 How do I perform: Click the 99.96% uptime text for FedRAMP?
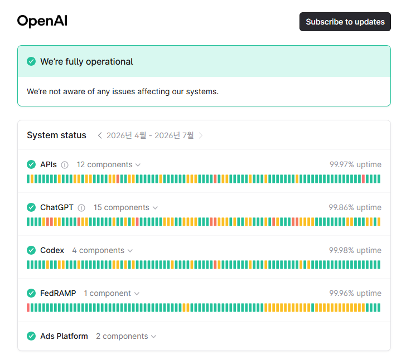coord(355,294)
